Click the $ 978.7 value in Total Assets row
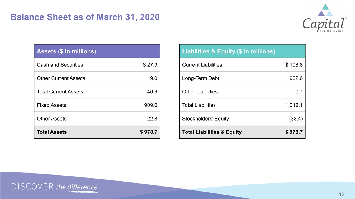This screenshot has width=355, height=199. [x=149, y=132]
